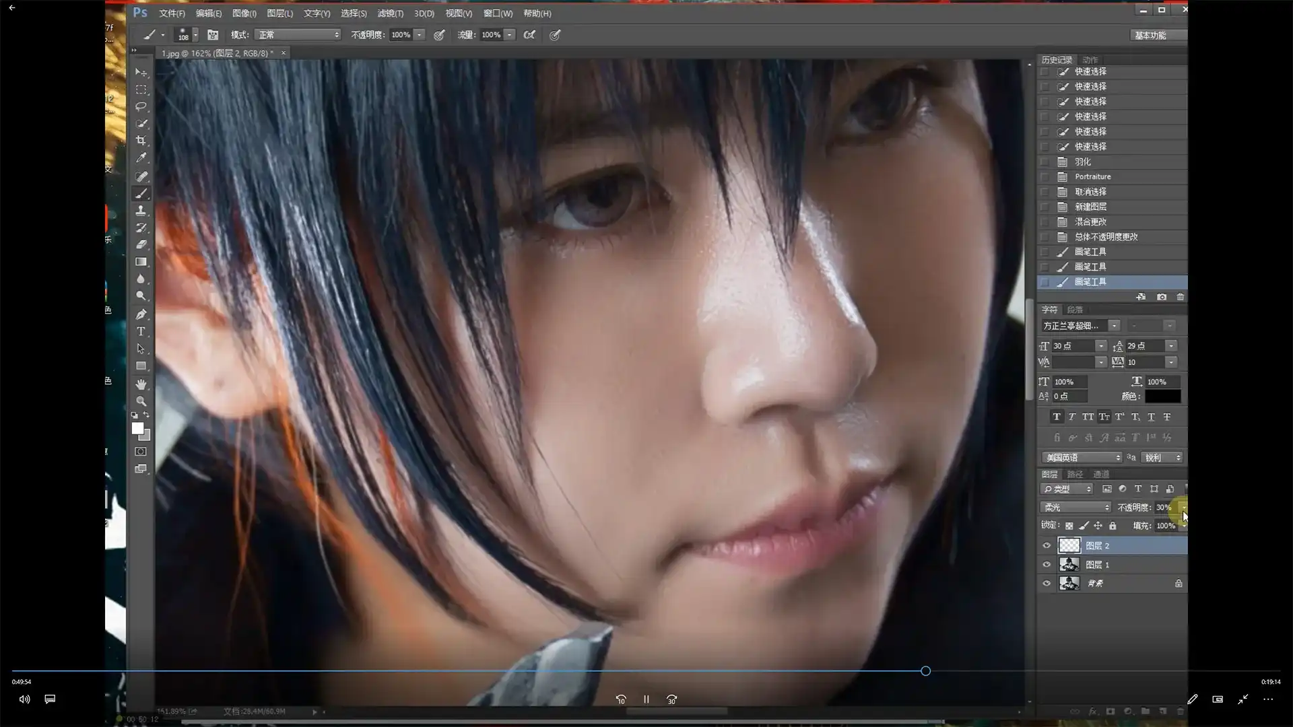Select the Clone Stamp tool
The image size is (1293, 727).
pyautogui.click(x=141, y=211)
